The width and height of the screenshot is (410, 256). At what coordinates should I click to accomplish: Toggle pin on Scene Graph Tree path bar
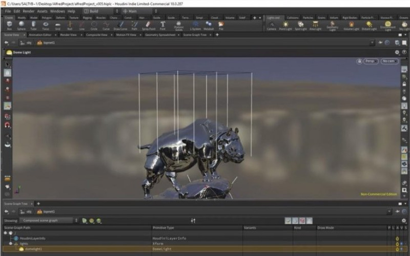pyautogui.click(x=398, y=211)
